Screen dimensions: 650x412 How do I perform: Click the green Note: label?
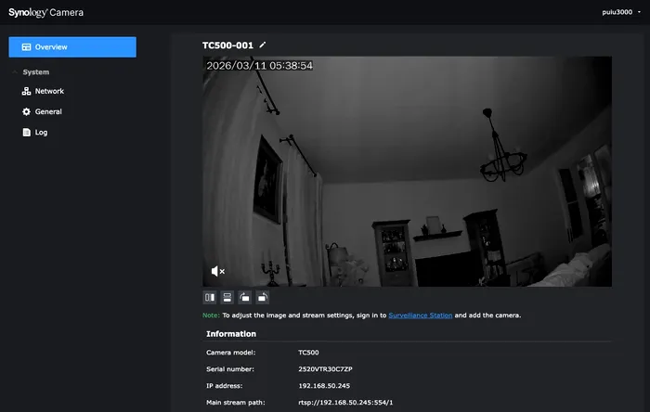[211, 315]
